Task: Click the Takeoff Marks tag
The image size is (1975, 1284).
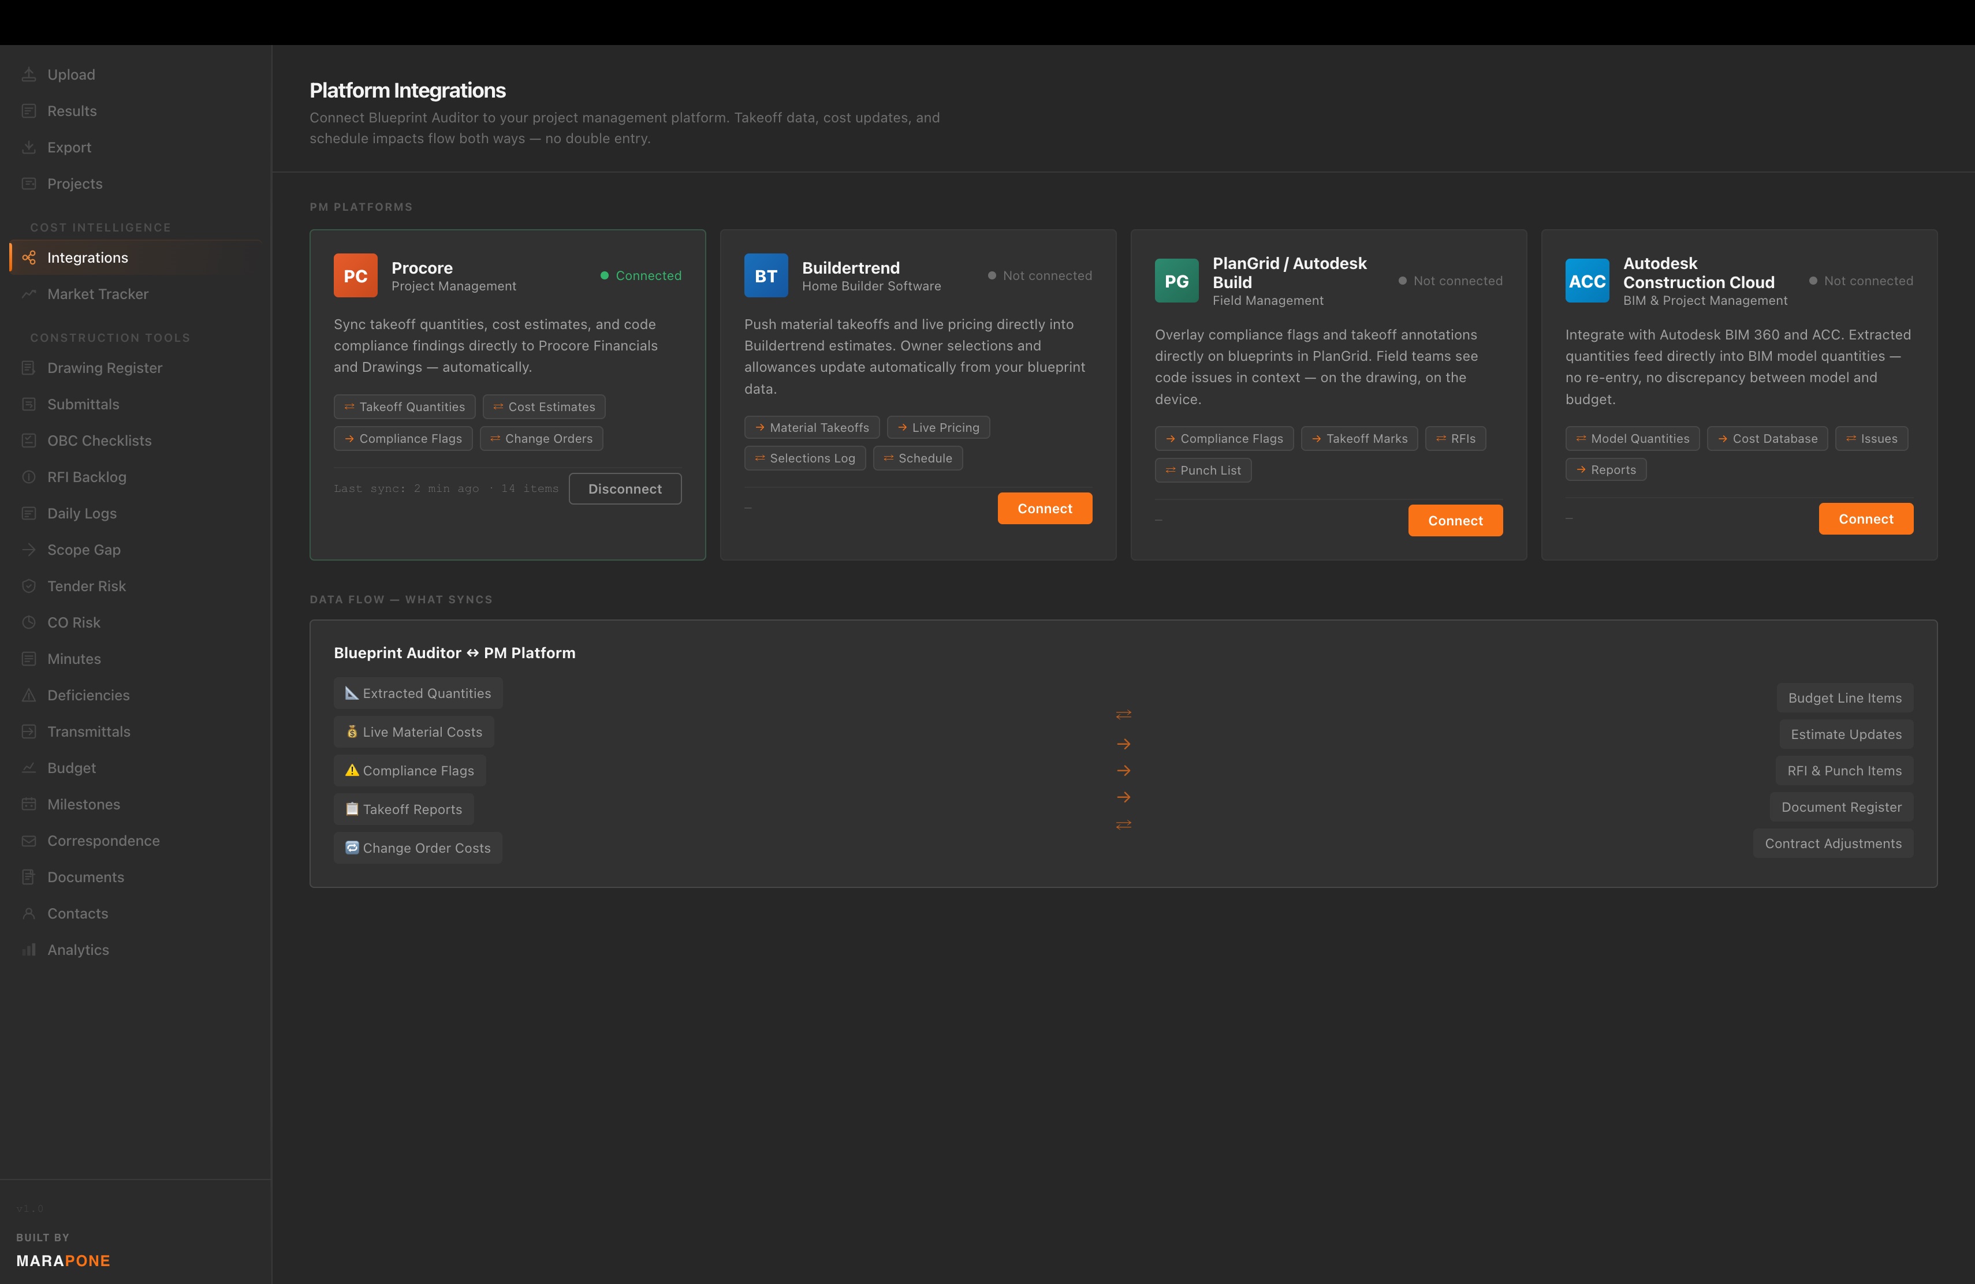Action: [1359, 439]
